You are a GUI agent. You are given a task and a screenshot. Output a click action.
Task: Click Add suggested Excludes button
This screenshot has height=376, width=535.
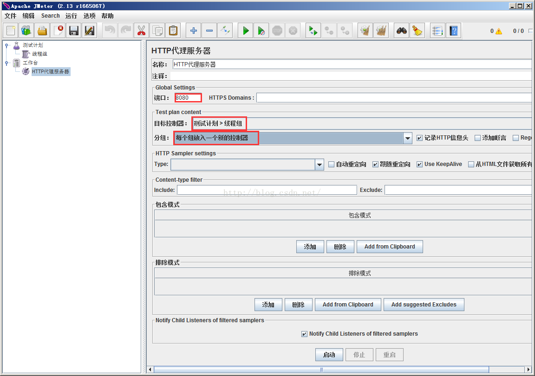(x=424, y=305)
